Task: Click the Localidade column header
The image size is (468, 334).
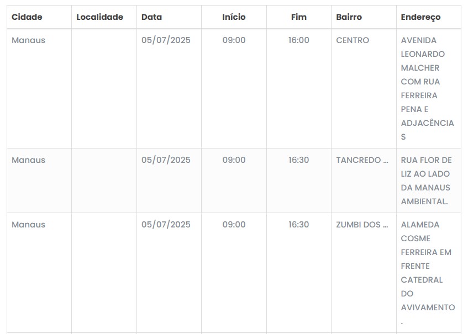Action: pyautogui.click(x=99, y=17)
